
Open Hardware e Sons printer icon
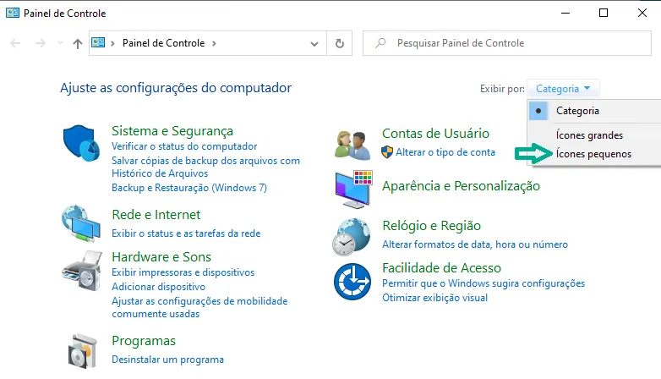tap(82, 271)
